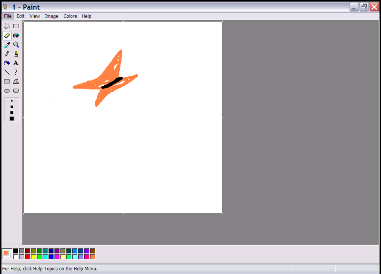Select the Magnifier tool

(16, 45)
